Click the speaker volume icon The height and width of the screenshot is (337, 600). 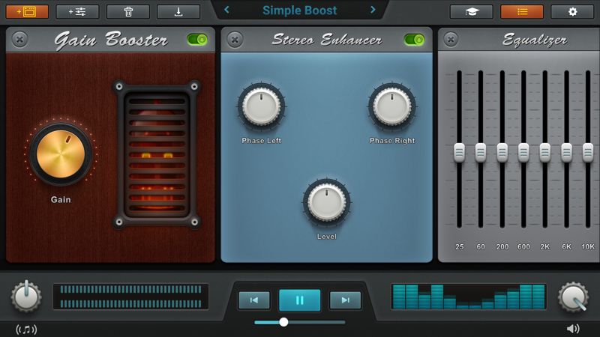pyautogui.click(x=573, y=329)
